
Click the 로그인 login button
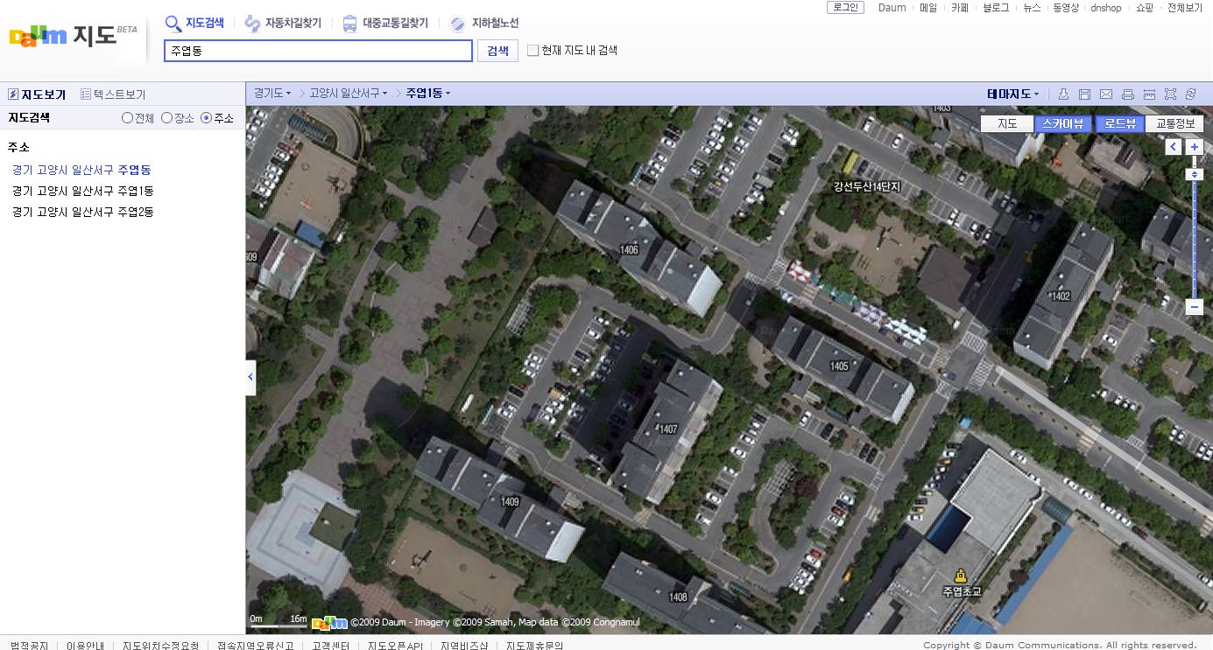click(845, 8)
